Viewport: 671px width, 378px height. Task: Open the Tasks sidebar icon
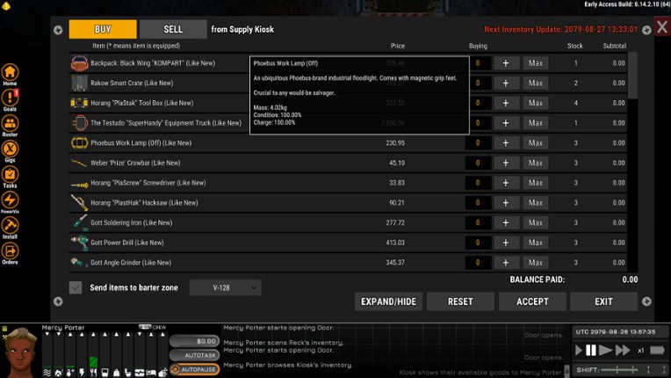10,175
